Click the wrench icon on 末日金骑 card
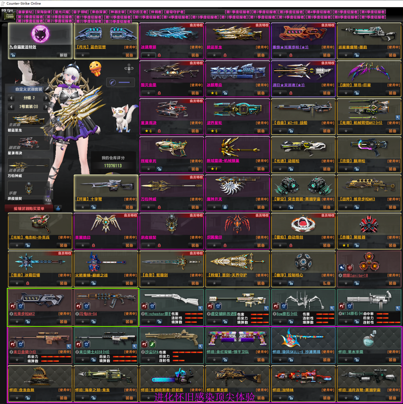The height and width of the screenshot is (404, 403). coord(69,346)
